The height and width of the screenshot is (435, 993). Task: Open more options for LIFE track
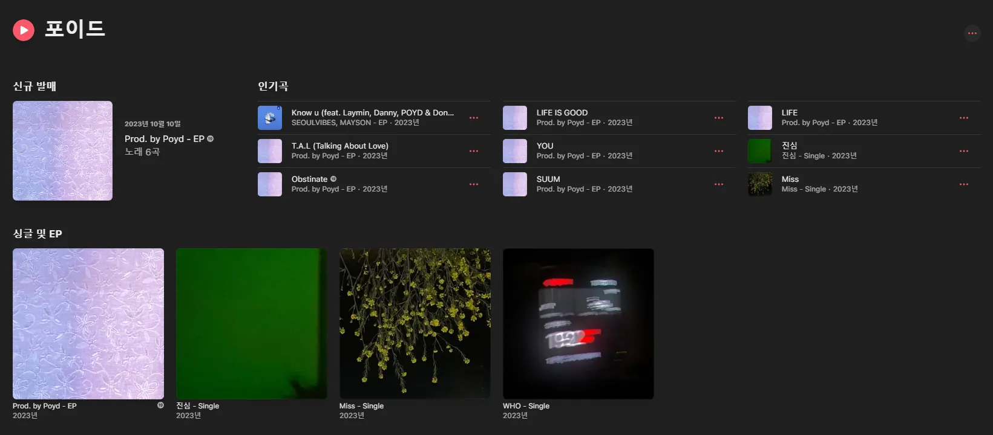964,118
